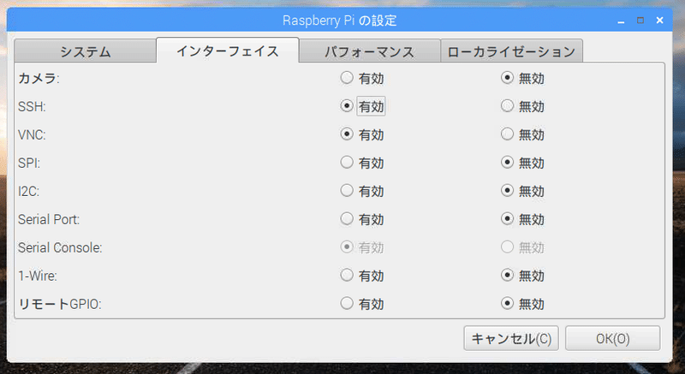Minimize the Raspberry Pi の設定 window

pos(621,21)
